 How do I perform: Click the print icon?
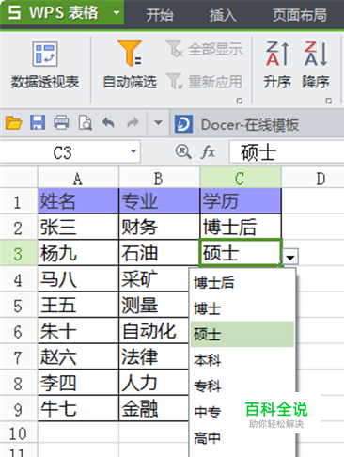tap(61, 122)
